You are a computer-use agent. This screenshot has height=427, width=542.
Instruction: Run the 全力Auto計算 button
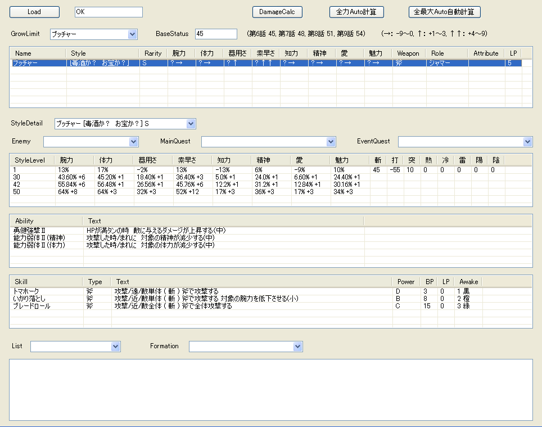(356, 12)
